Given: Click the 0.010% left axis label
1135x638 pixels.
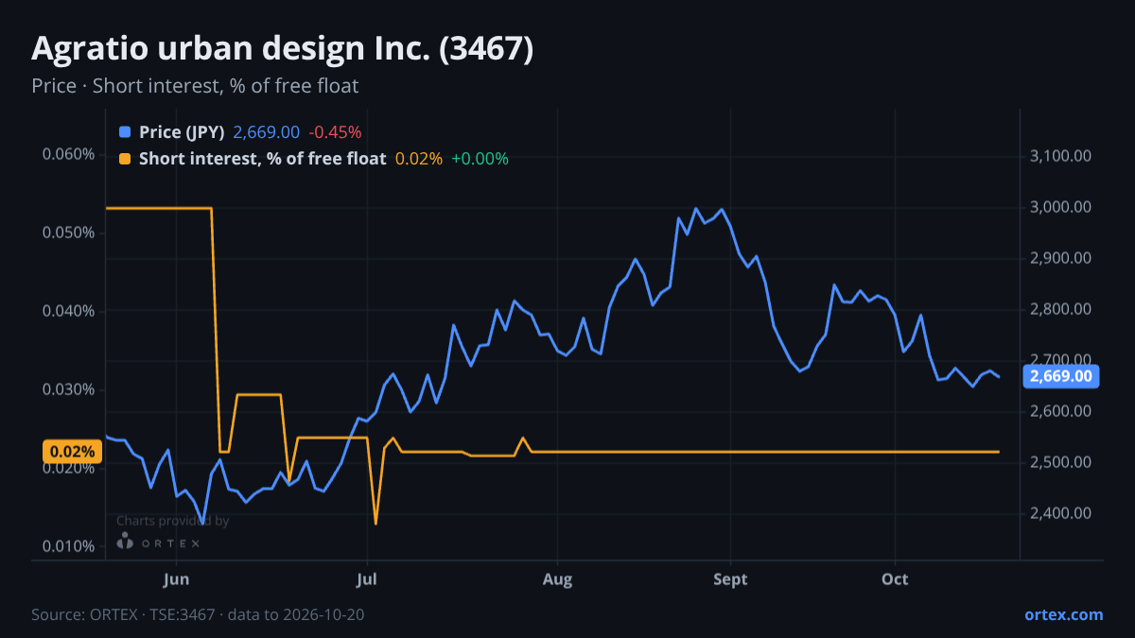Looking at the screenshot, I should coord(68,546).
